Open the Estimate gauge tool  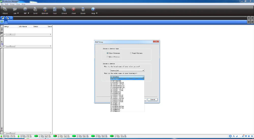[x=45, y=9]
